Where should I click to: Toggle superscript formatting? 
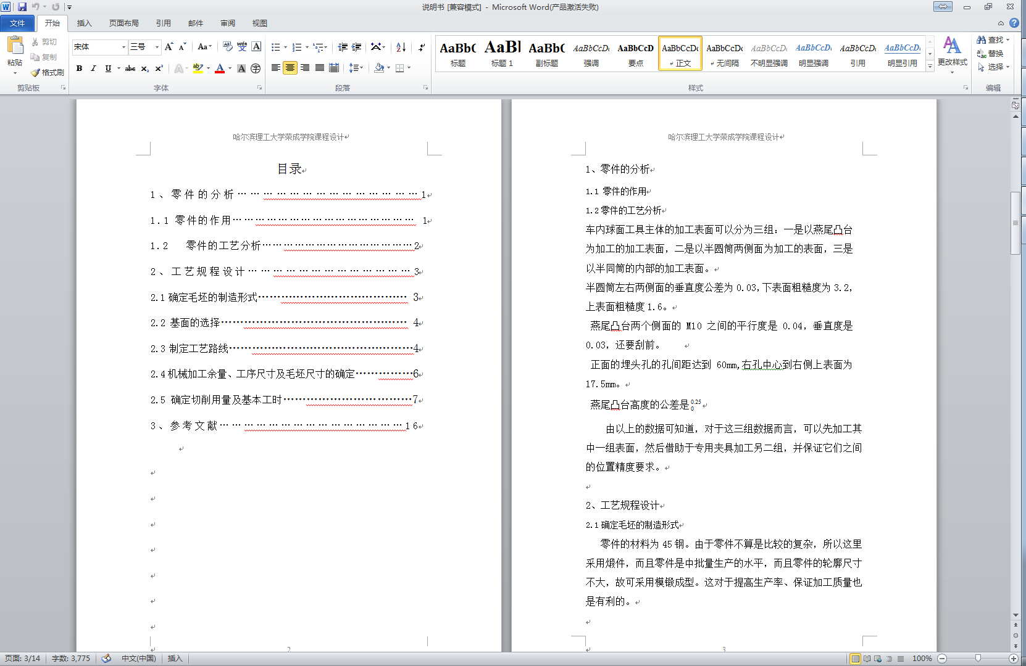(159, 68)
